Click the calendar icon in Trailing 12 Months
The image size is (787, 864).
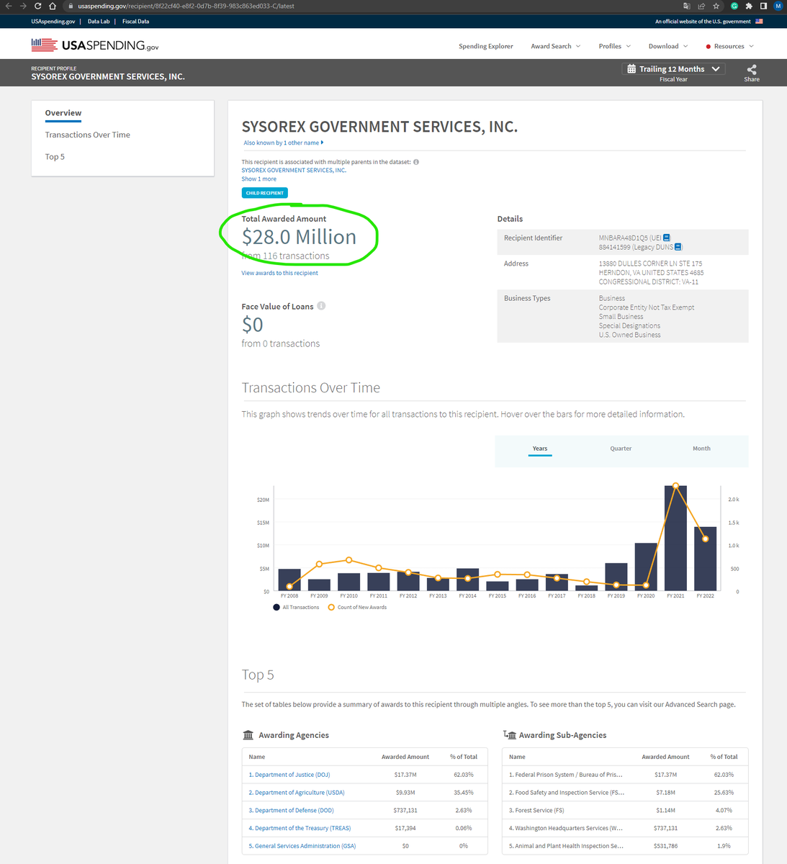pyautogui.click(x=631, y=69)
